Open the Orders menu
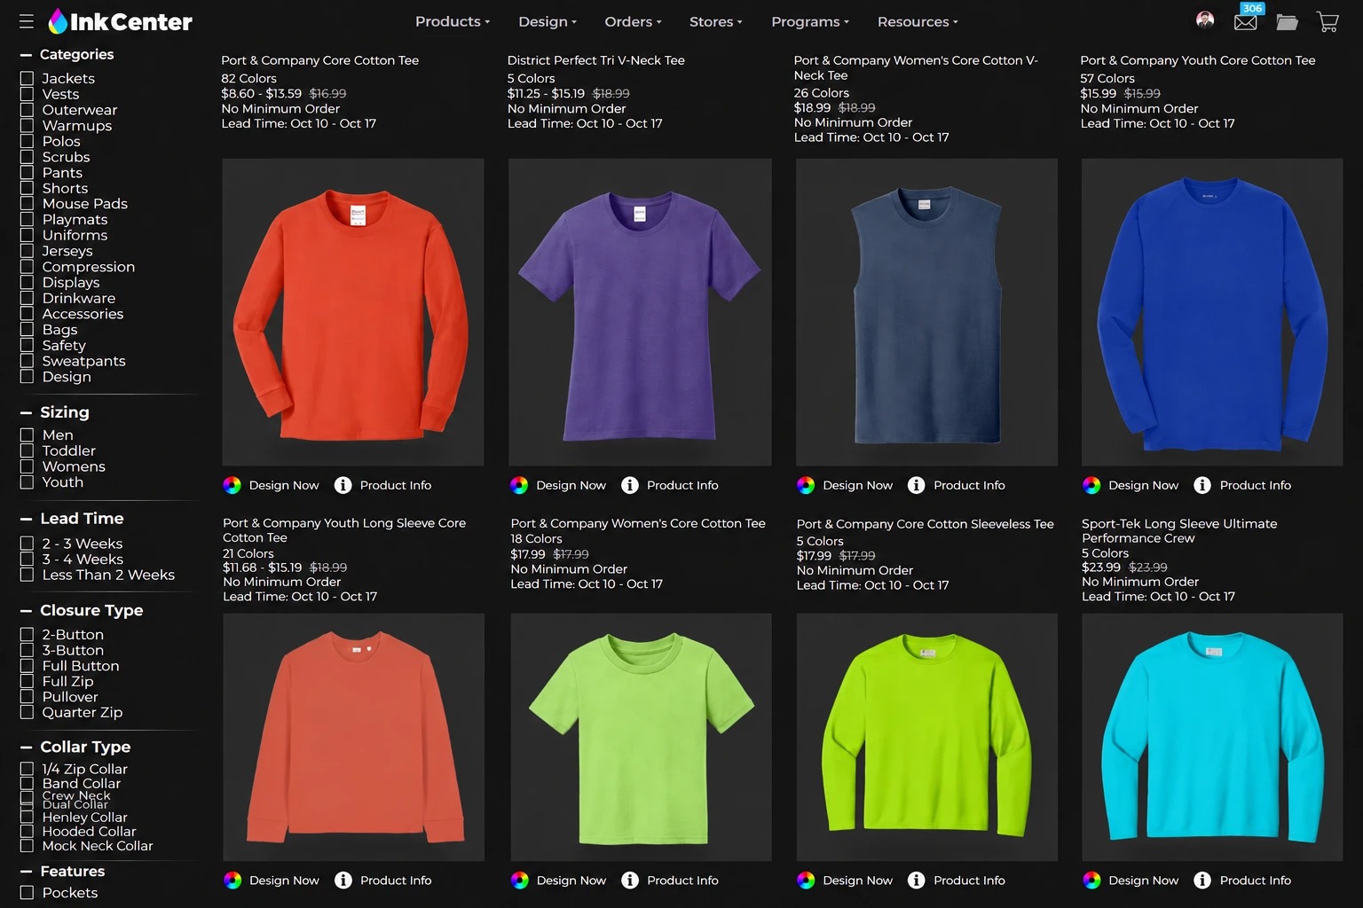This screenshot has width=1363, height=908. [x=633, y=21]
